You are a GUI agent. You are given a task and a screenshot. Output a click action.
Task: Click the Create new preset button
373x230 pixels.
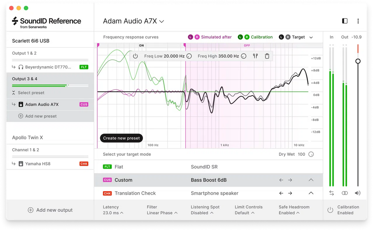tap(121, 138)
